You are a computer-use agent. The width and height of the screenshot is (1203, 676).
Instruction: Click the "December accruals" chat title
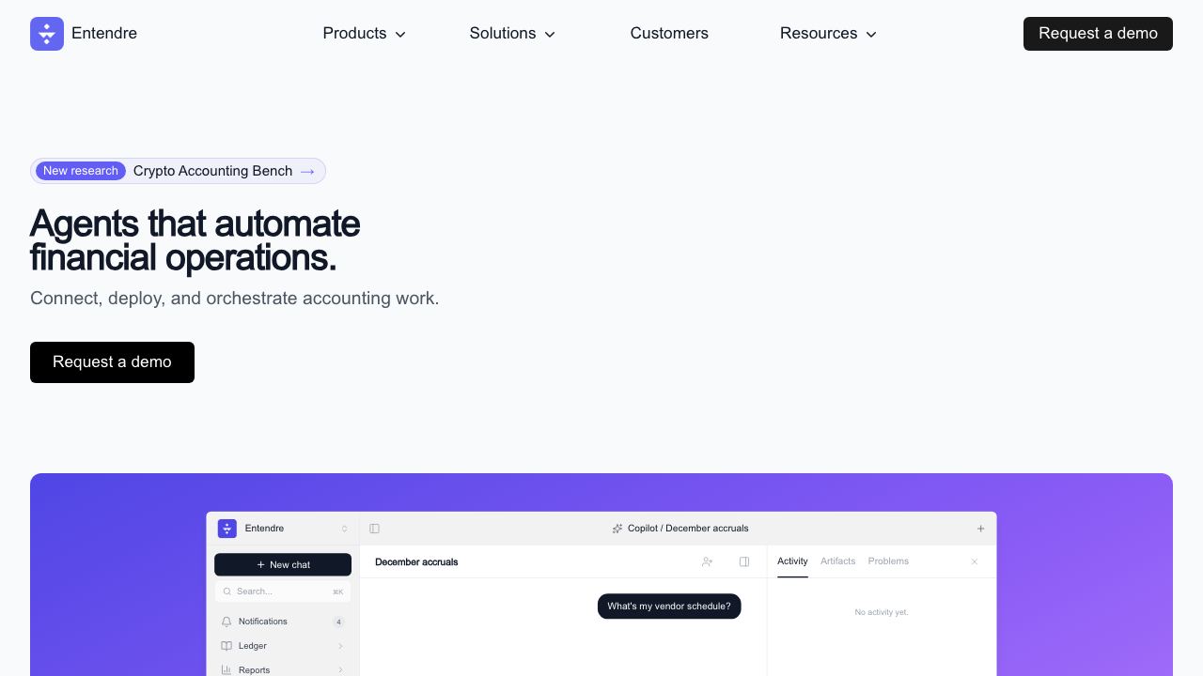tap(416, 561)
